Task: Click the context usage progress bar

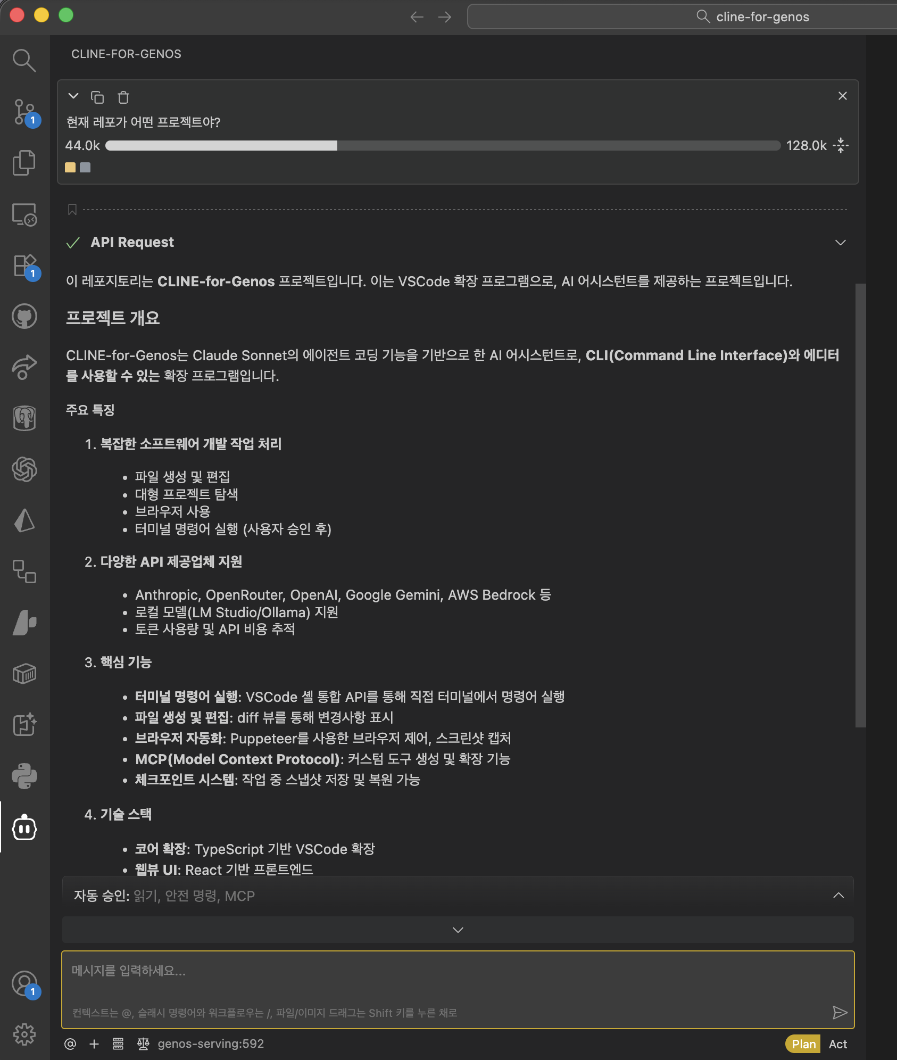Action: pyautogui.click(x=443, y=146)
